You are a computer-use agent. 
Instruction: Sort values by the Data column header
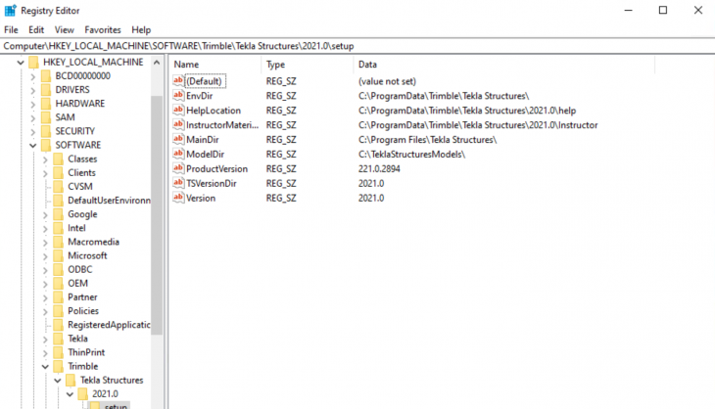(x=503, y=65)
